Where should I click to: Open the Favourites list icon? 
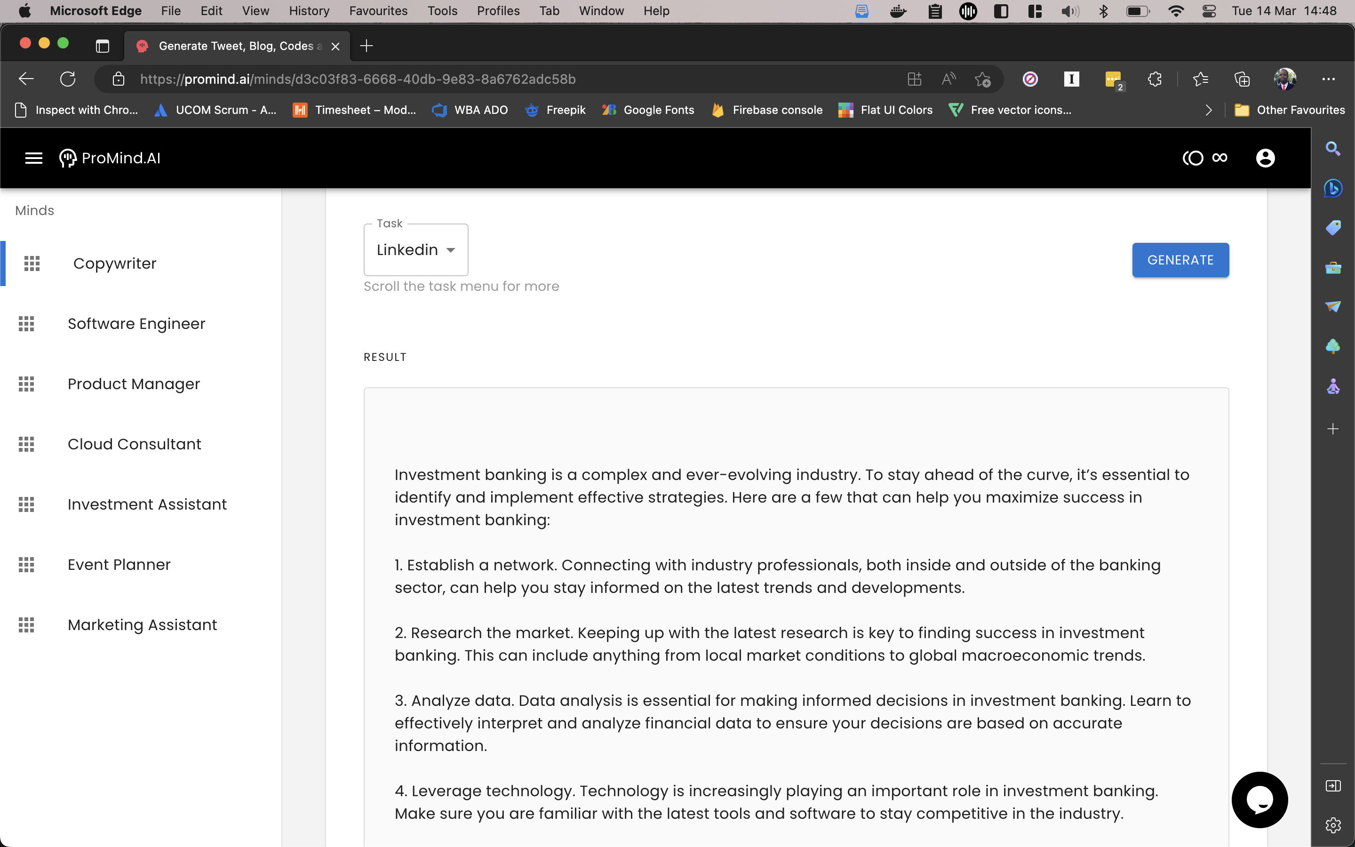coord(1200,79)
